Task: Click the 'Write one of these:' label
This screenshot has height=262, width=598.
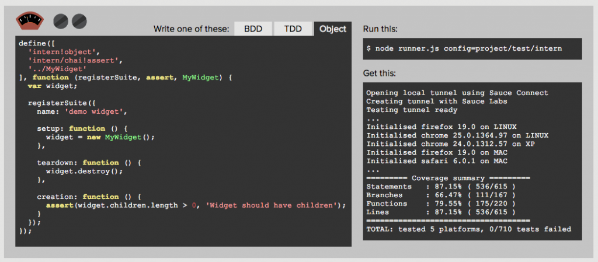Action: (x=192, y=29)
